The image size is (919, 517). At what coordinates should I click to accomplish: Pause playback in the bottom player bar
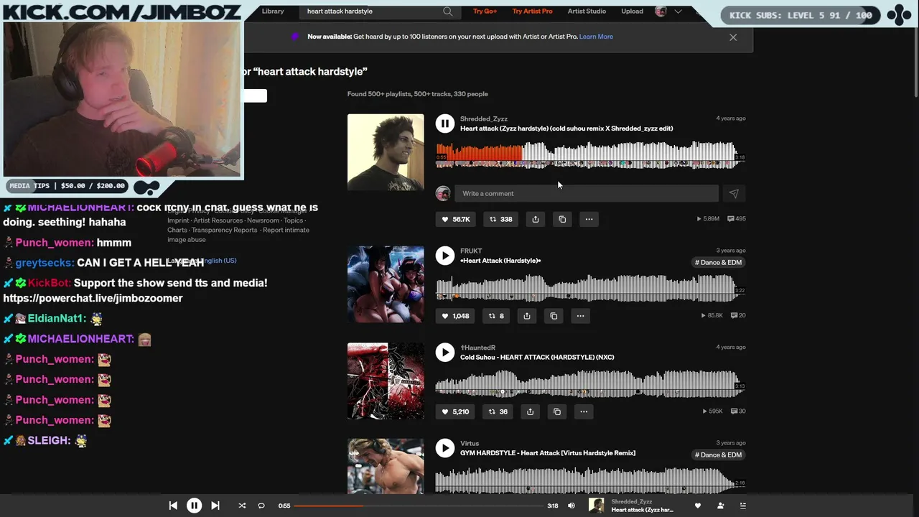194,506
